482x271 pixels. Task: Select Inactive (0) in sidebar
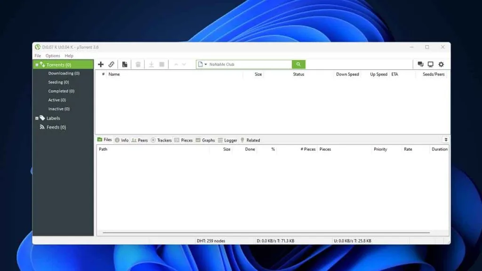(x=59, y=109)
